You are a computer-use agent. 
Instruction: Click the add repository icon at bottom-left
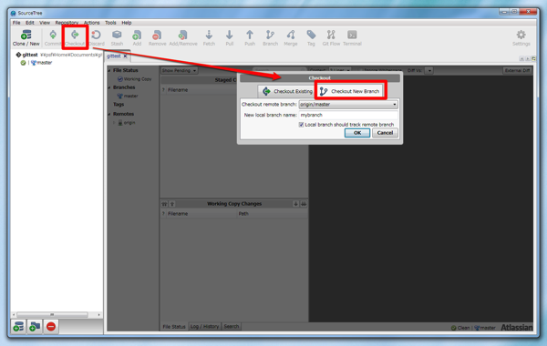(18, 327)
